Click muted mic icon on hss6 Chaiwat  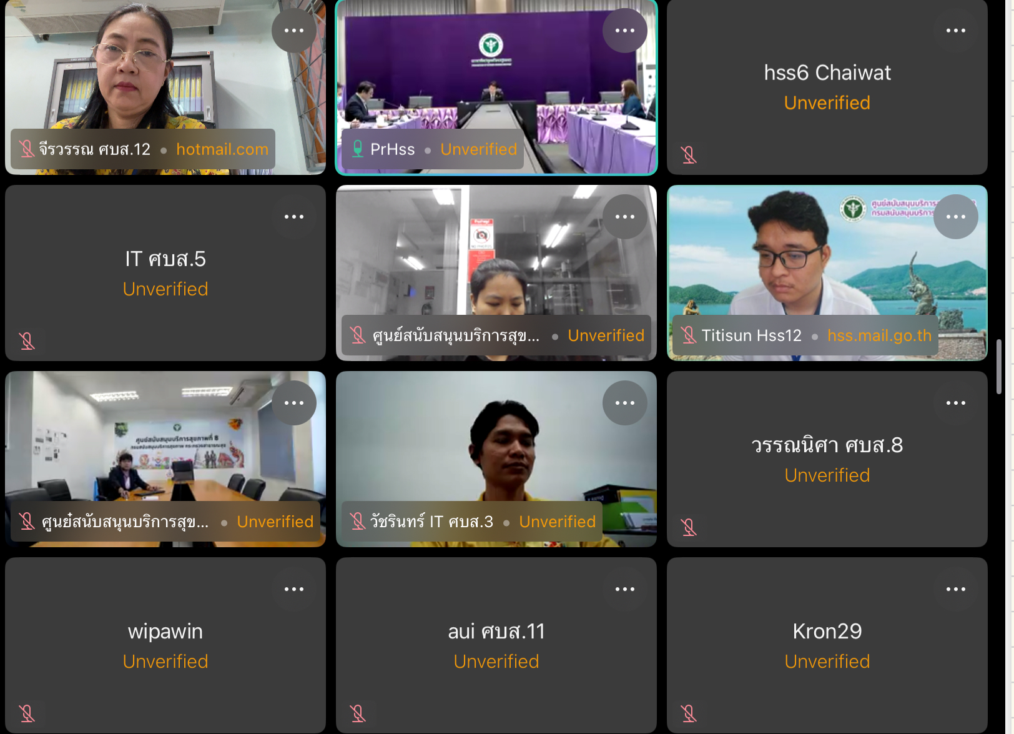[x=689, y=154]
